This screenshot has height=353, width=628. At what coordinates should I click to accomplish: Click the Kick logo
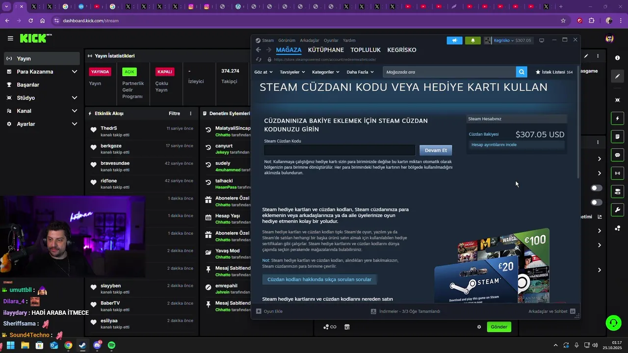click(36, 38)
